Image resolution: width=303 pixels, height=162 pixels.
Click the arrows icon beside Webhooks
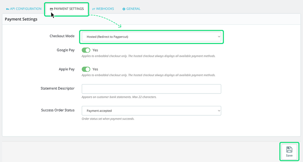click(93, 9)
